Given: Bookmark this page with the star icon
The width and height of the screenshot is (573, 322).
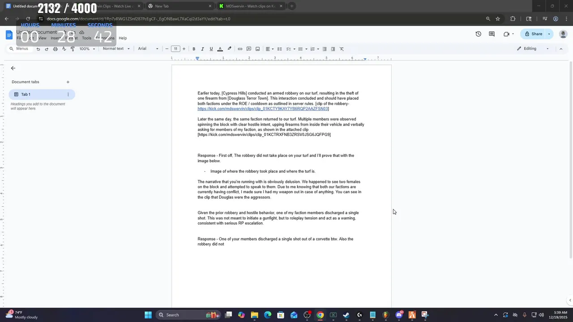Looking at the screenshot, I should tap(498, 19).
